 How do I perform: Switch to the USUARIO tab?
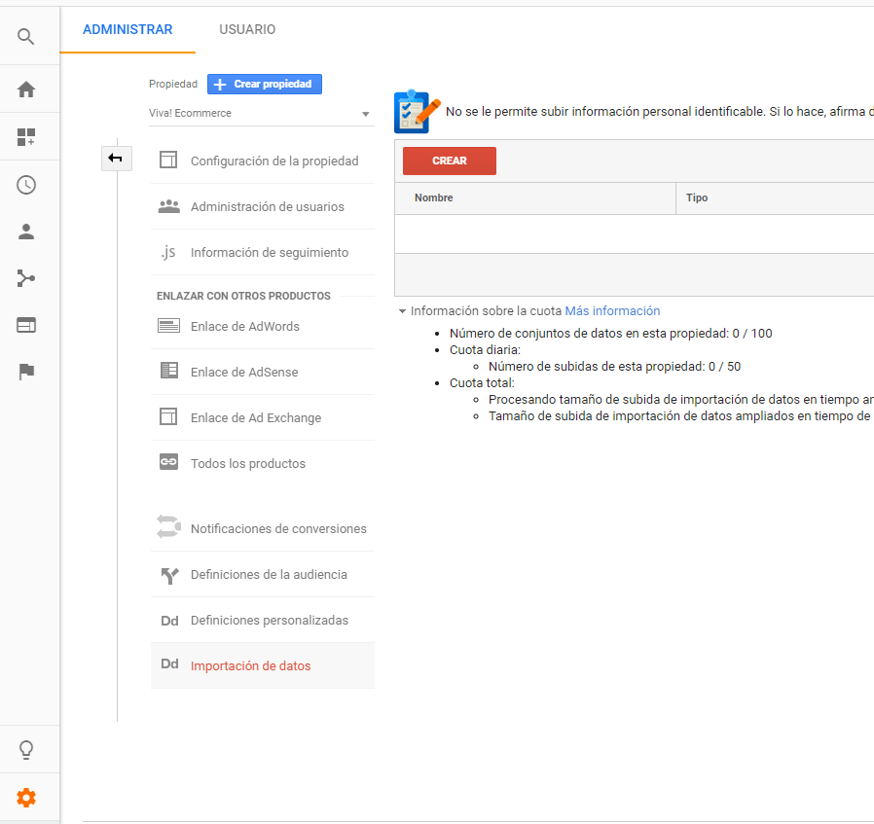[247, 29]
